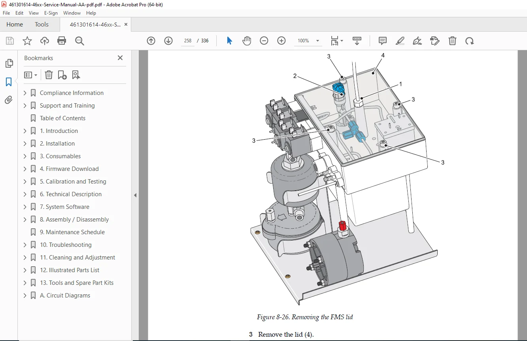527x341 pixels.
Task: Open the File menu
Action: 6,13
